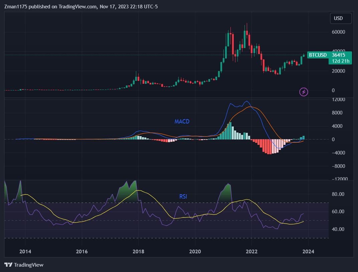Click the 8000 MACD axis label
Screen dimensions: 358x272
point(337,113)
